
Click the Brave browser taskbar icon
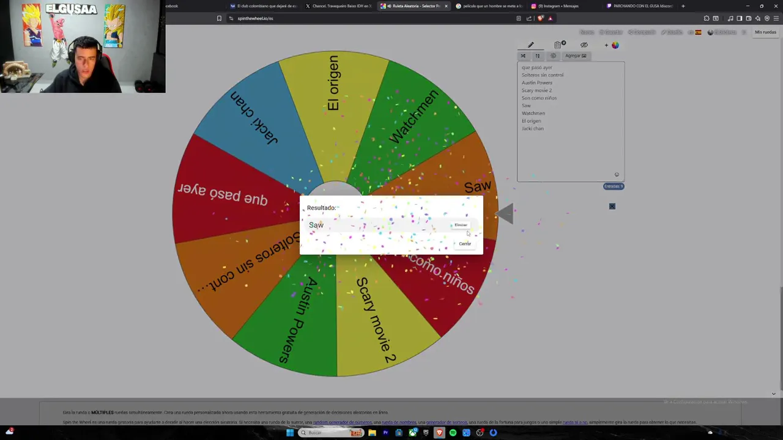(x=439, y=433)
